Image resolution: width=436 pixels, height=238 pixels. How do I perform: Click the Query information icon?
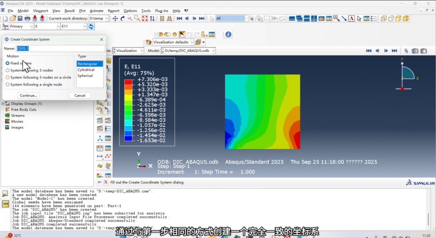228,35
